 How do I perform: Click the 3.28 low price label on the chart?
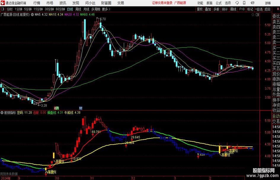[x=44, y=106]
